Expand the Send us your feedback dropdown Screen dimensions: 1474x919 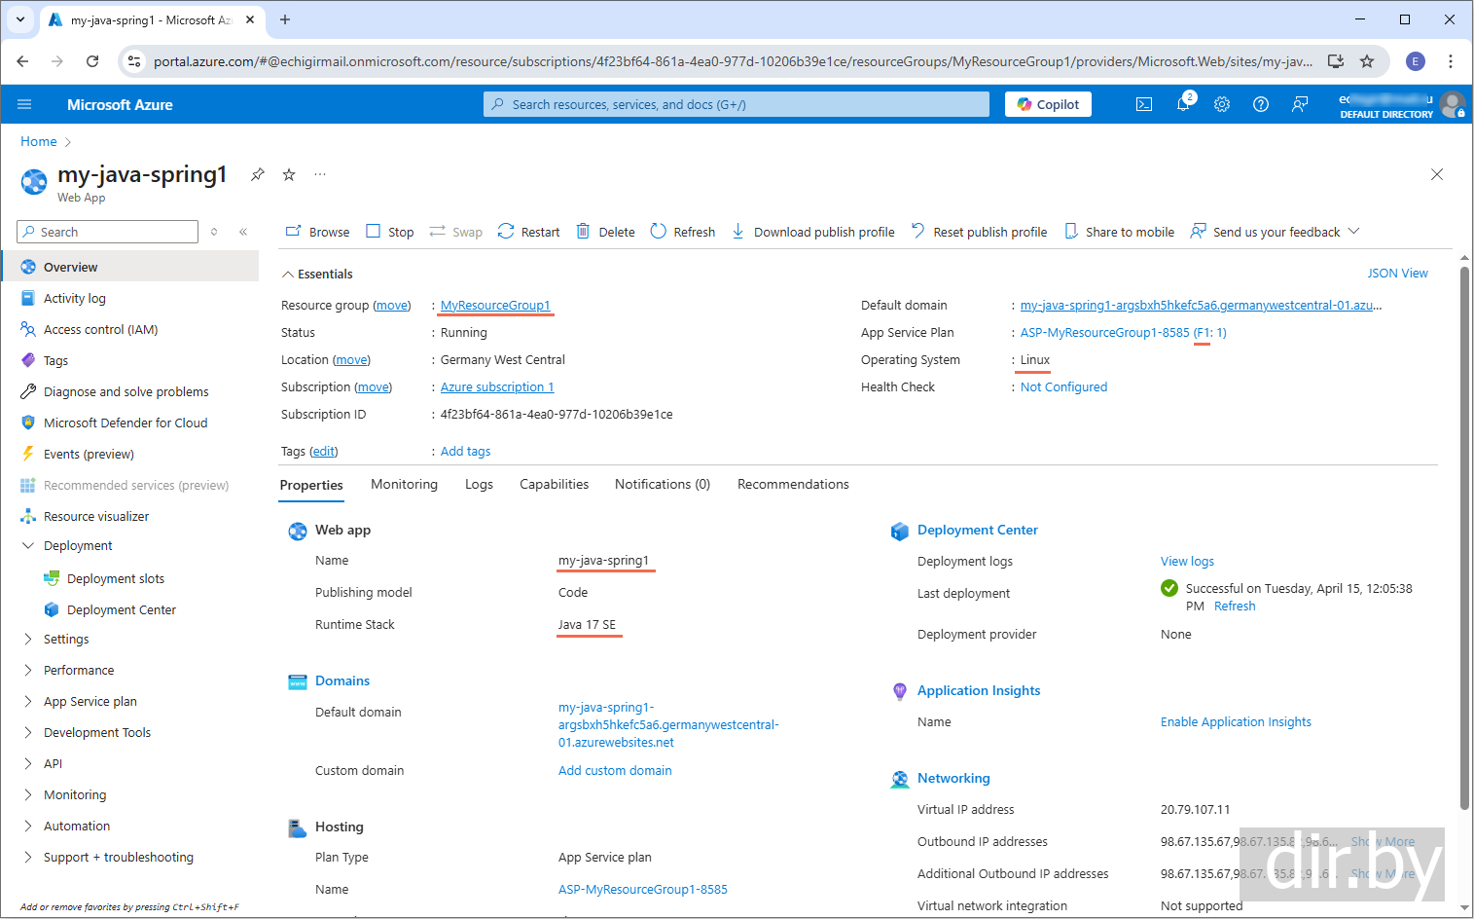(x=1353, y=232)
